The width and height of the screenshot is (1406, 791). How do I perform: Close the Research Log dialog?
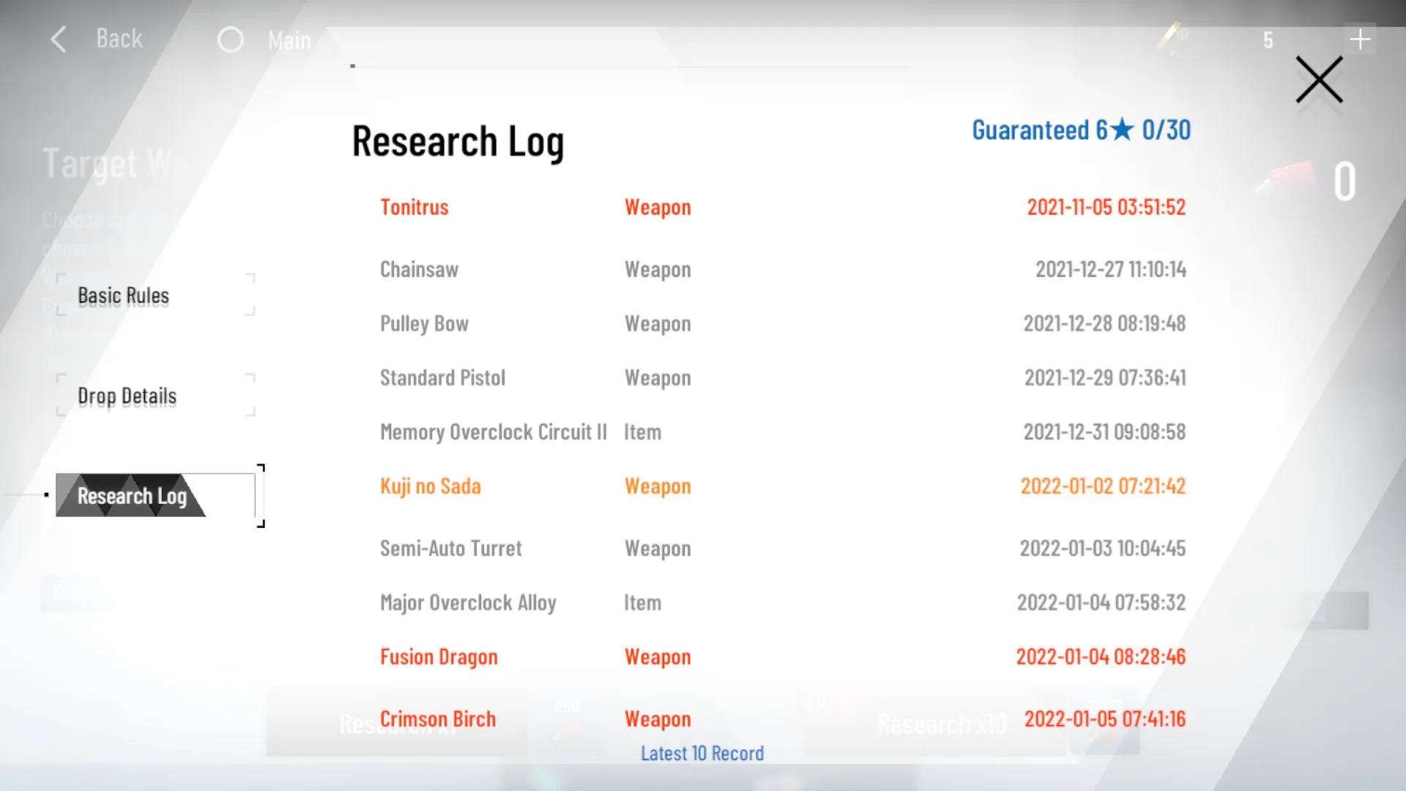pos(1319,79)
